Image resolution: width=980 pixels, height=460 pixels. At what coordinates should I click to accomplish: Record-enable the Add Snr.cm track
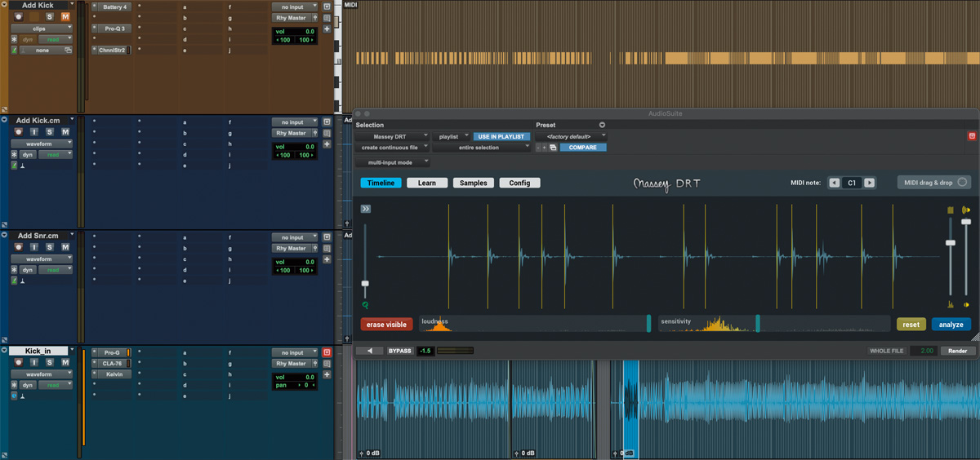(x=18, y=247)
